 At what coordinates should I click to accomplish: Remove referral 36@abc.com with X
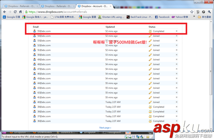[x=177, y=121]
